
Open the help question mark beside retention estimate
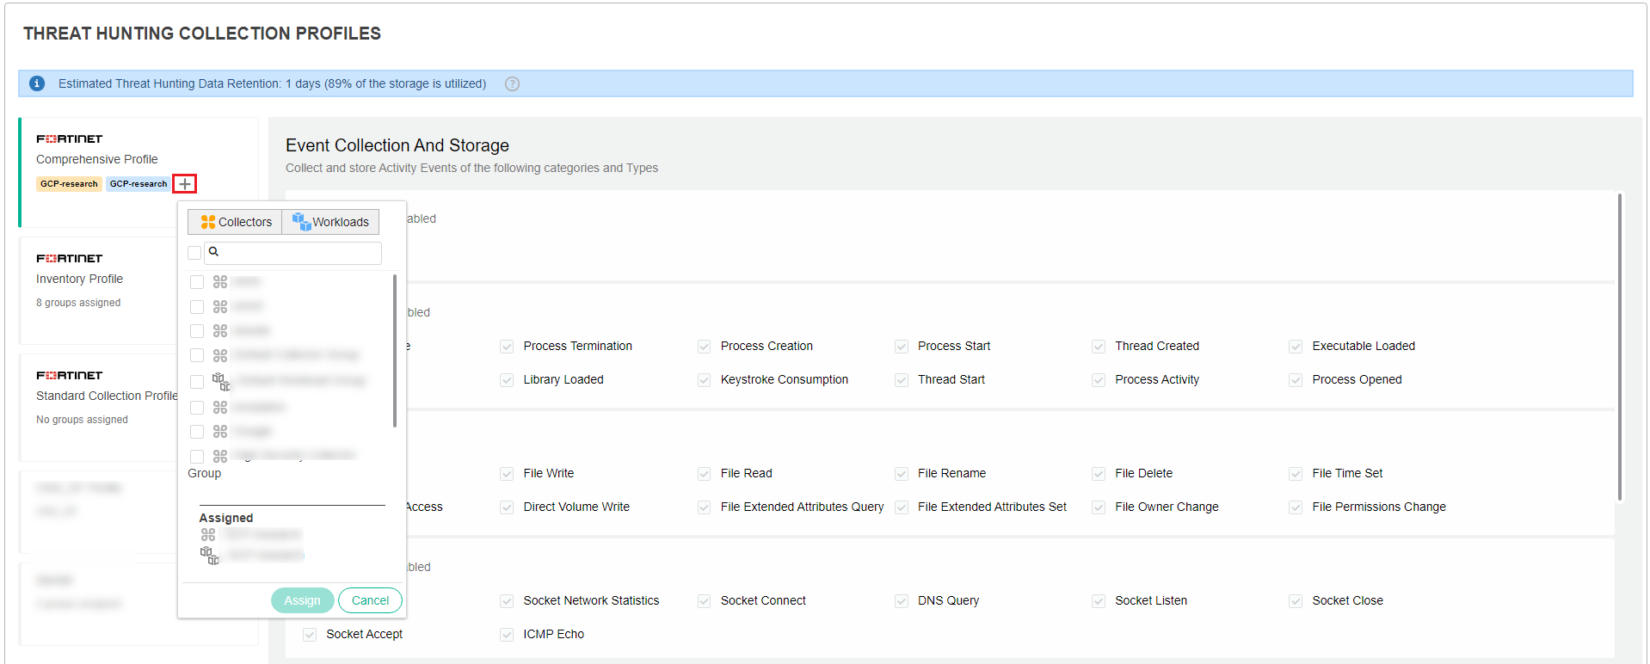point(512,83)
